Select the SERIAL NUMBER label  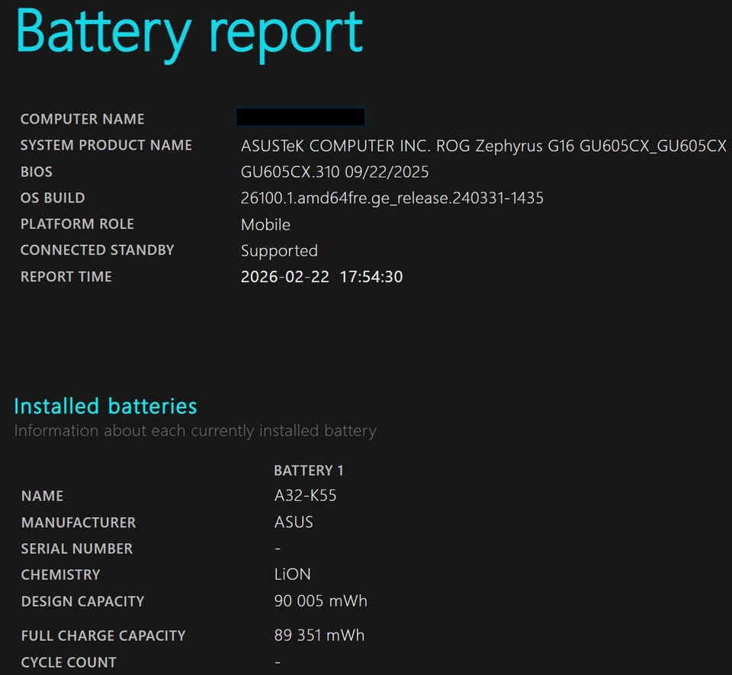point(76,548)
